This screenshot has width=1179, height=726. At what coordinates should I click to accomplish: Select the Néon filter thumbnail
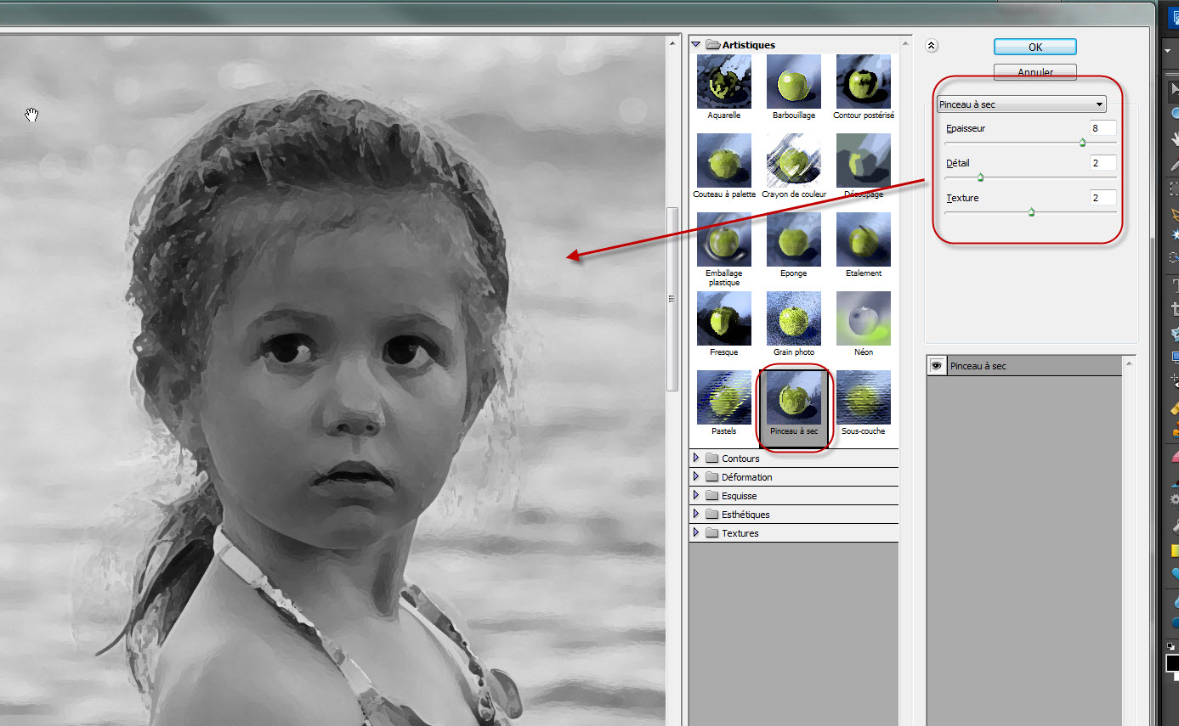[x=863, y=318]
